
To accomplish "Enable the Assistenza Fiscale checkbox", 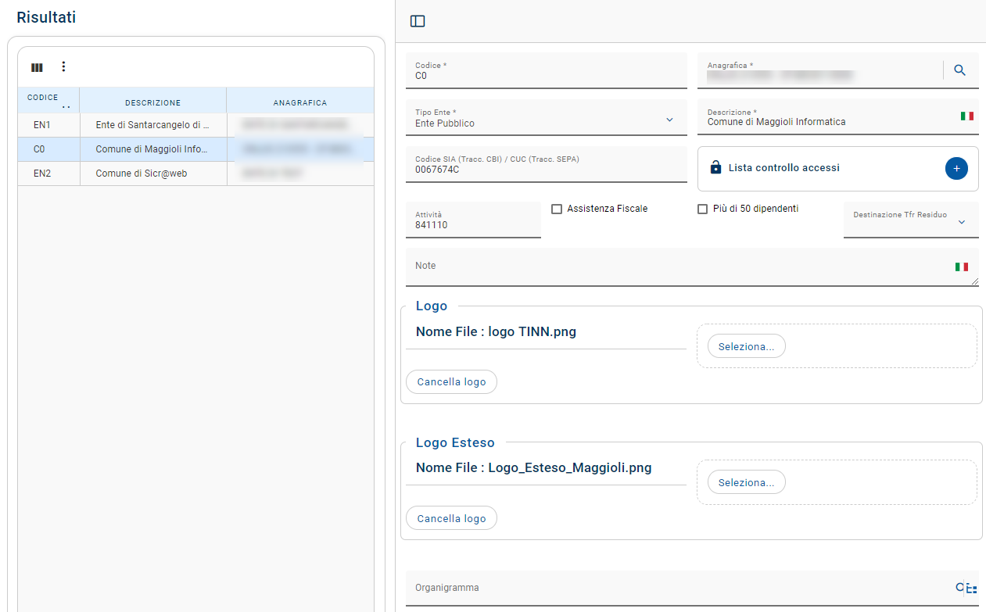I will point(557,209).
